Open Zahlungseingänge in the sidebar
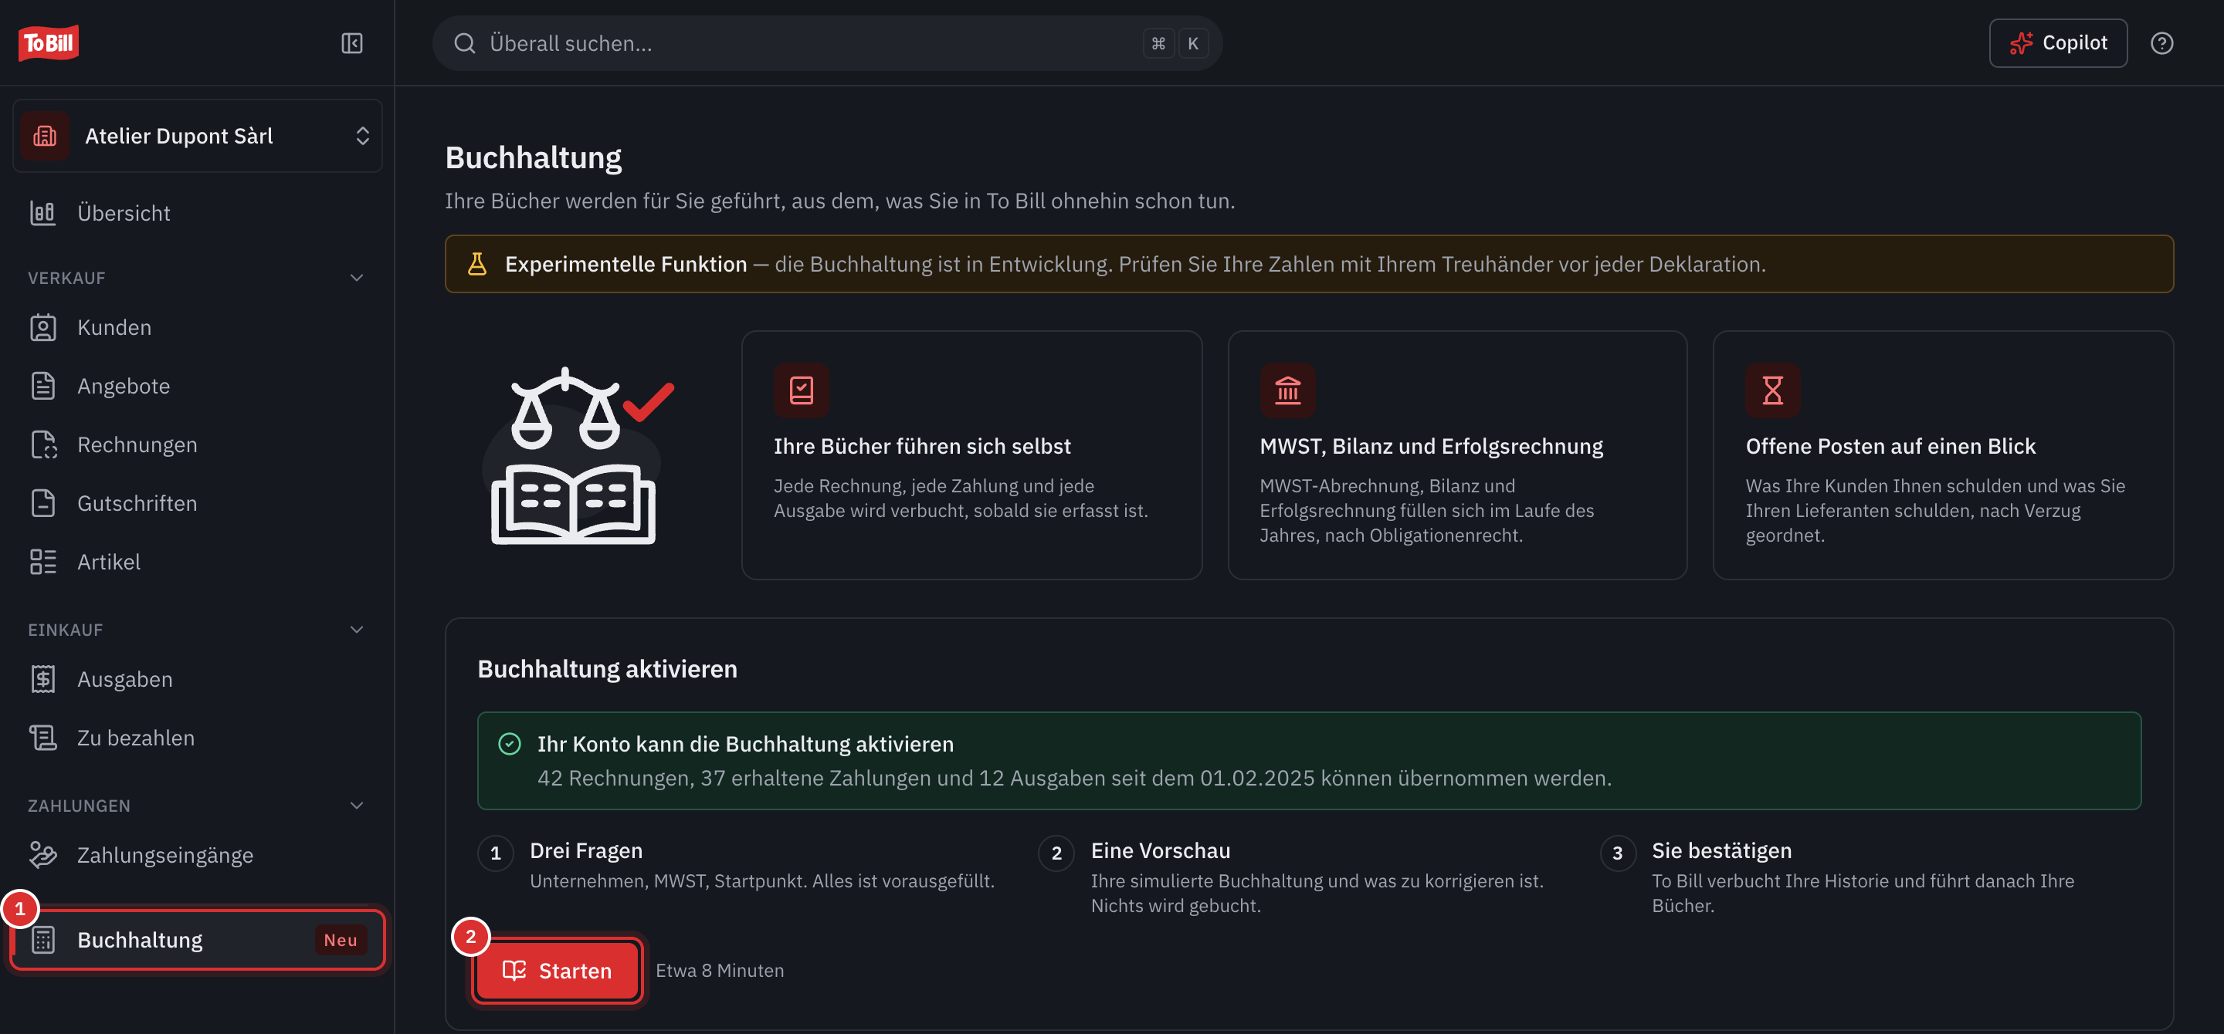 (x=197, y=856)
